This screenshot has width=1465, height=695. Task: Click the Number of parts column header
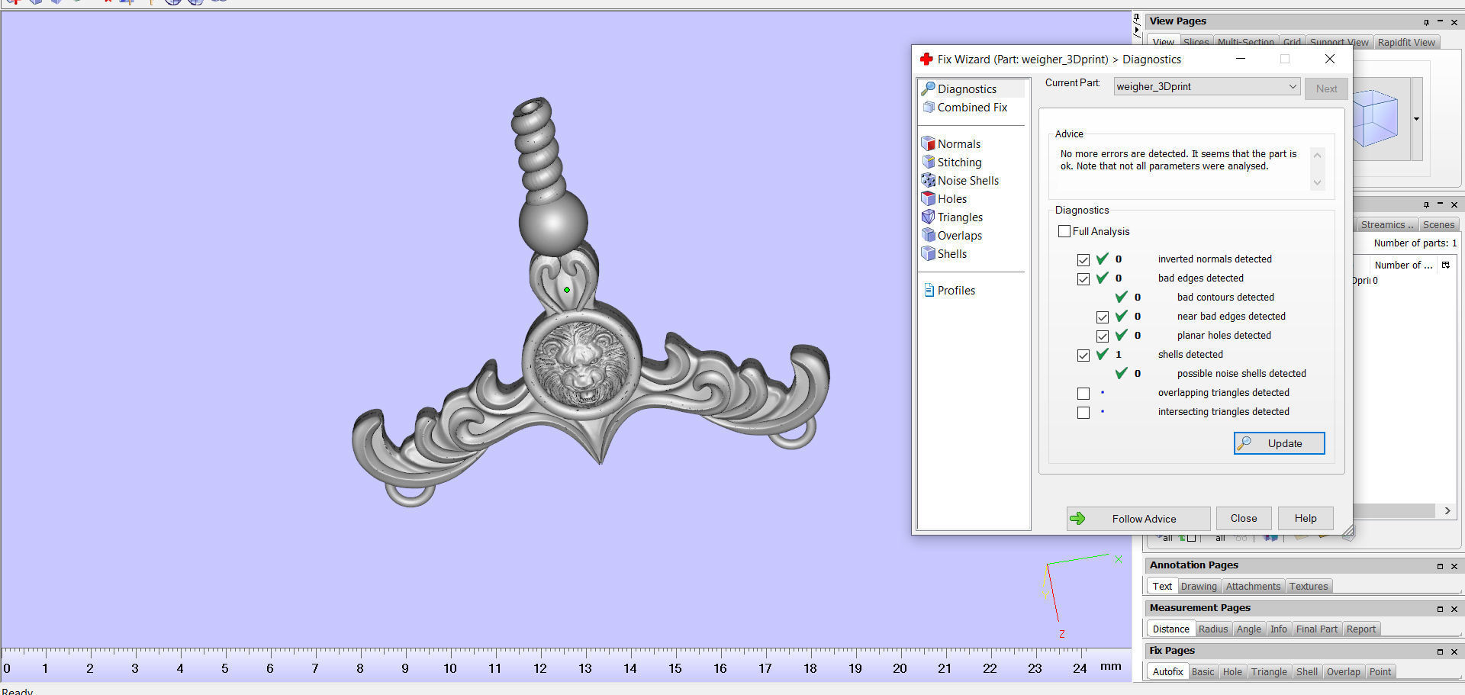click(x=1403, y=265)
